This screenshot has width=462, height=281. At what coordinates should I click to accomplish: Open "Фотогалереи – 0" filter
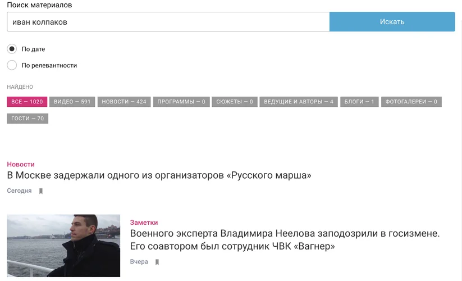(x=411, y=102)
